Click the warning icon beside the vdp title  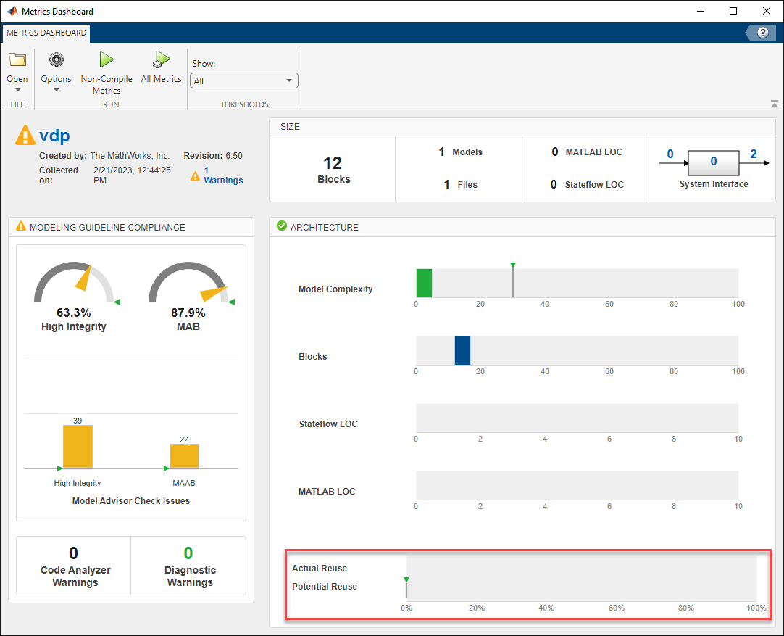(24, 135)
